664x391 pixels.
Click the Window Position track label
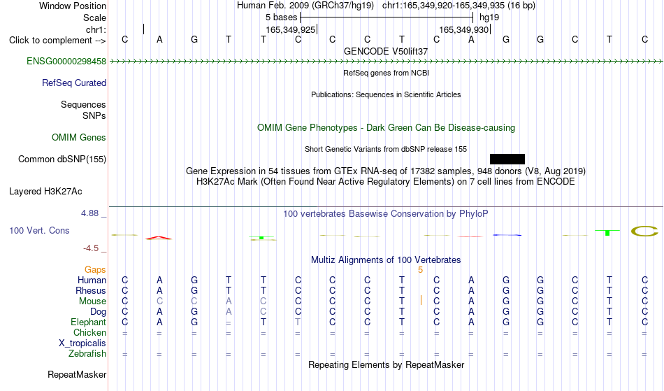(73, 6)
